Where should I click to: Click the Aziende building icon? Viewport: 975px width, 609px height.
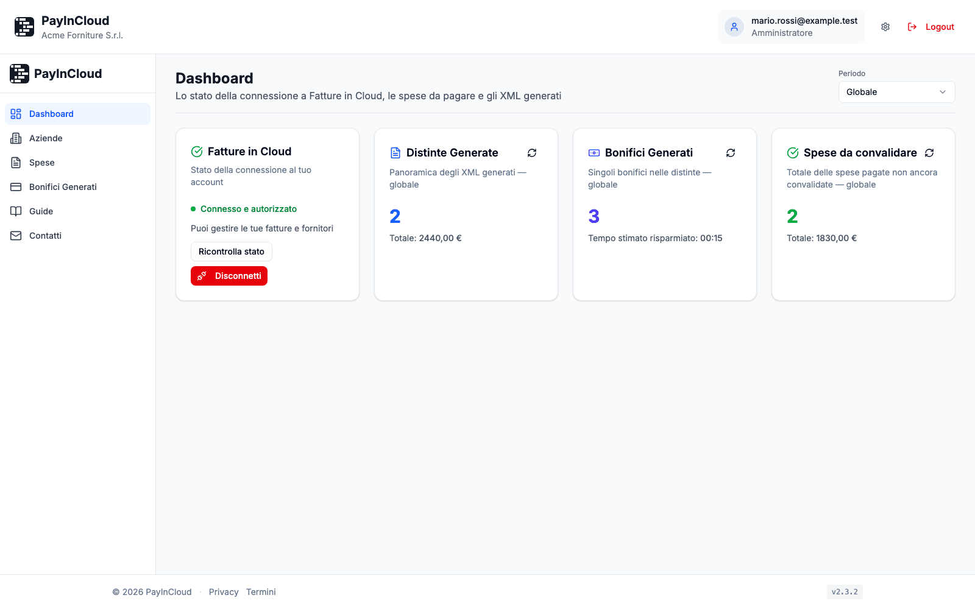(x=16, y=138)
